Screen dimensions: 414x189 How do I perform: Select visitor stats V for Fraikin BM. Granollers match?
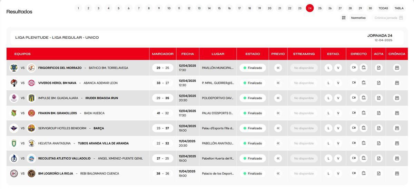coord(338,113)
